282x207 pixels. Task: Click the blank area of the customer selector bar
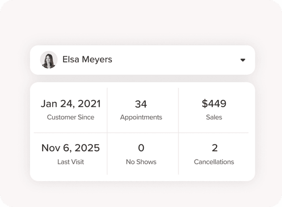(x=176, y=60)
